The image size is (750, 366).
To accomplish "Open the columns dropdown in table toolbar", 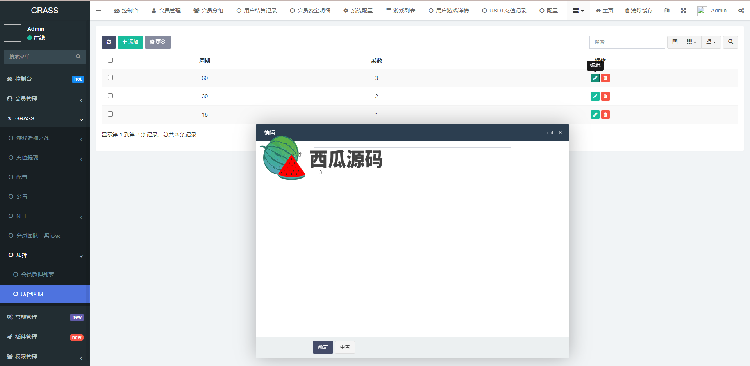I will coord(691,42).
